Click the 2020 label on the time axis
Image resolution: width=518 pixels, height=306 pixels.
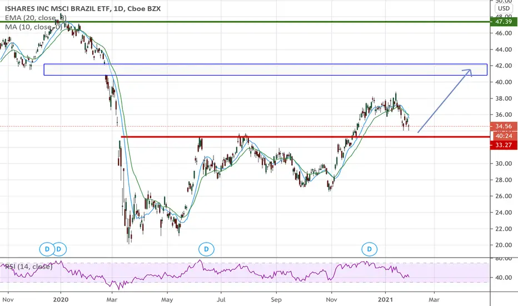61,300
